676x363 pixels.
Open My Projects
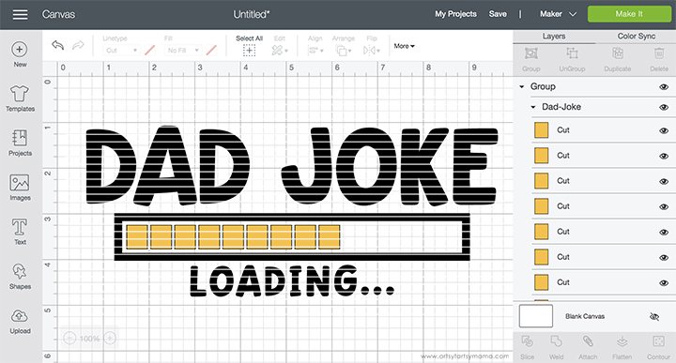455,14
